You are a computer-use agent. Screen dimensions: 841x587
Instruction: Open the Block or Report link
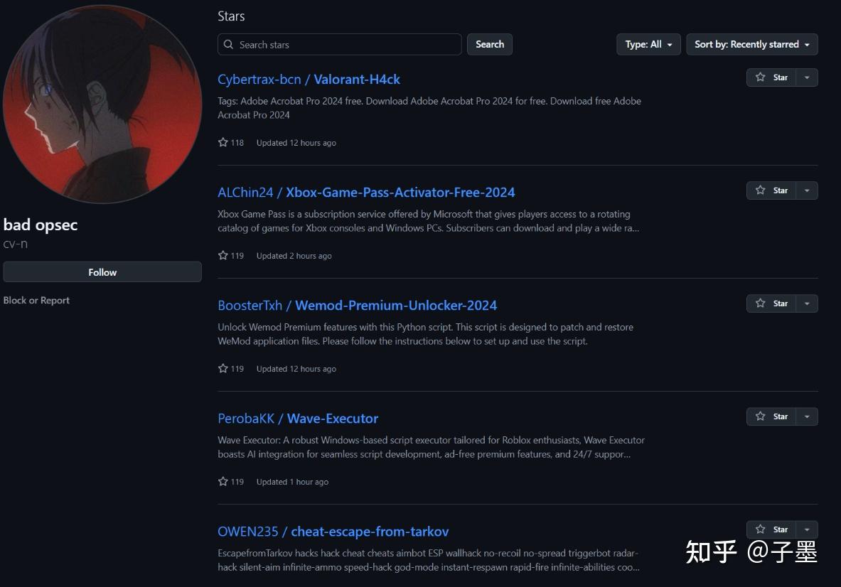(36, 301)
